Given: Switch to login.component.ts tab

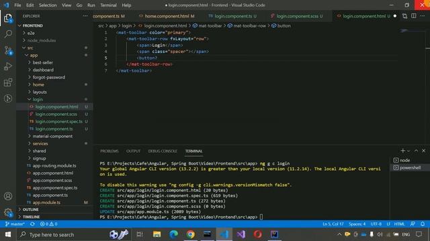Looking at the screenshot, I should point(232,16).
